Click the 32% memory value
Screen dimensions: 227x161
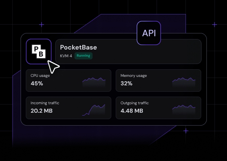(126, 83)
